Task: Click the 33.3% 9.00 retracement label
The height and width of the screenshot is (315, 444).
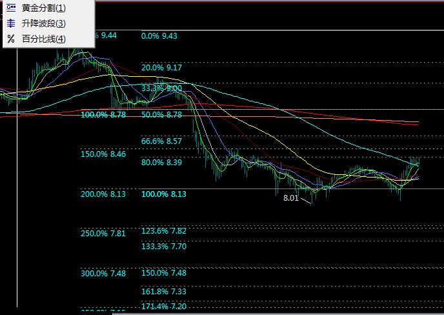Action: [161, 88]
